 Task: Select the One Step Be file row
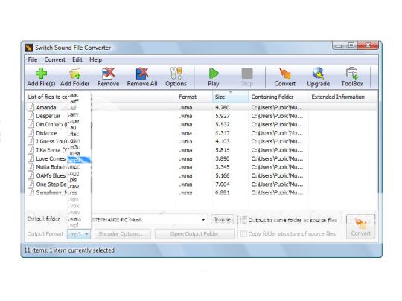[x=202, y=184]
